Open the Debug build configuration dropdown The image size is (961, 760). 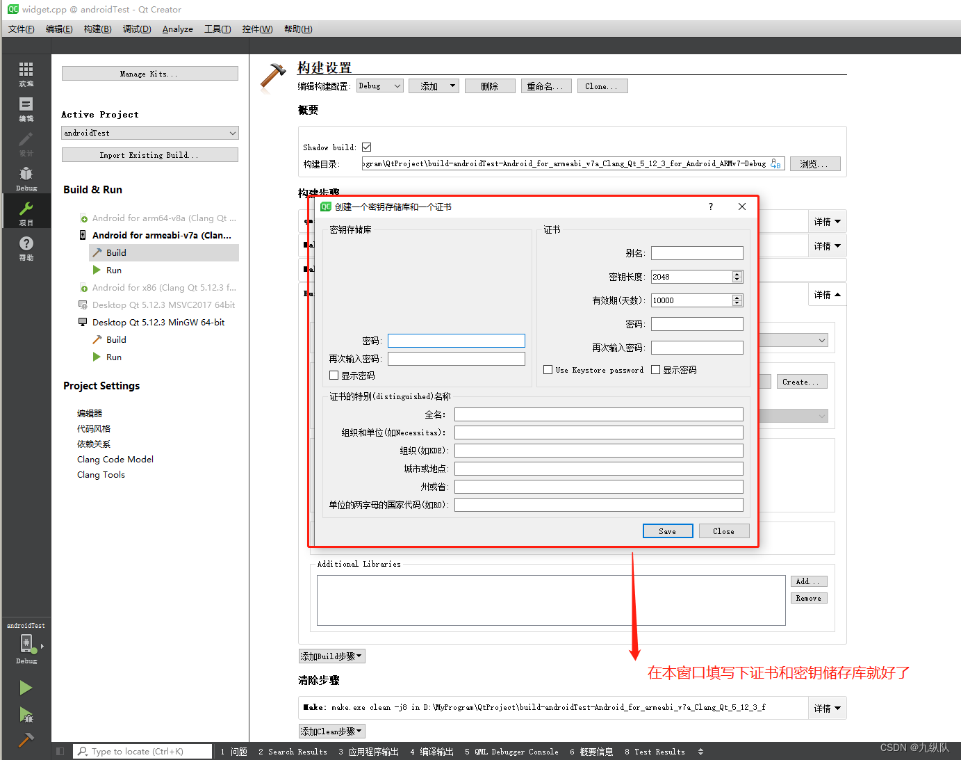tap(380, 86)
